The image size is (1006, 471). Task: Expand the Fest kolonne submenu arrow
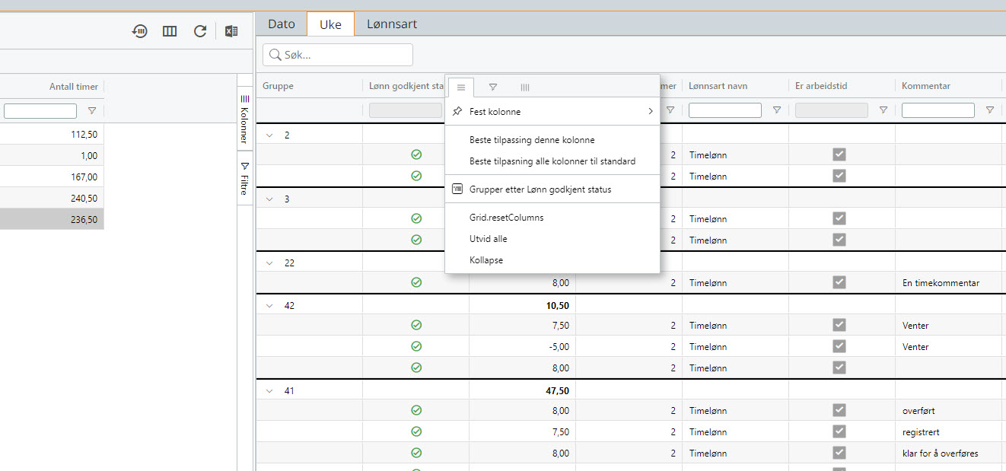tap(651, 111)
